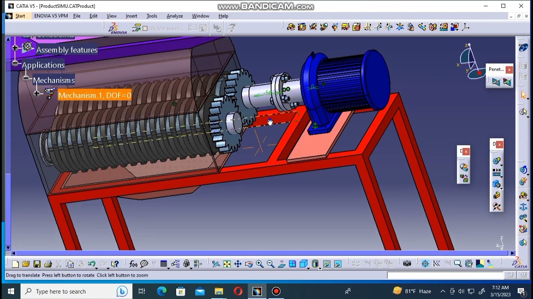Click the Isometric View cube icon
This screenshot has height=299, width=533.
pos(303,264)
